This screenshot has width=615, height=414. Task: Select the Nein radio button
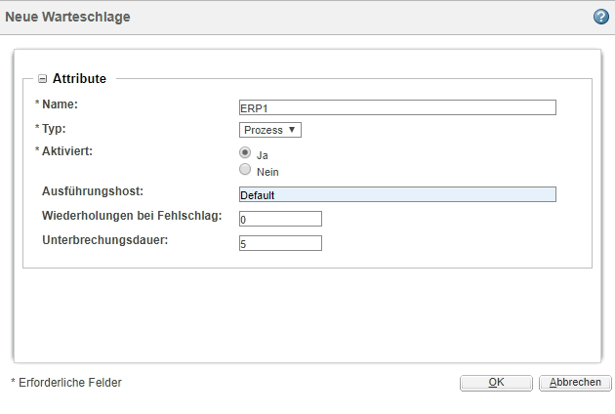click(x=245, y=170)
